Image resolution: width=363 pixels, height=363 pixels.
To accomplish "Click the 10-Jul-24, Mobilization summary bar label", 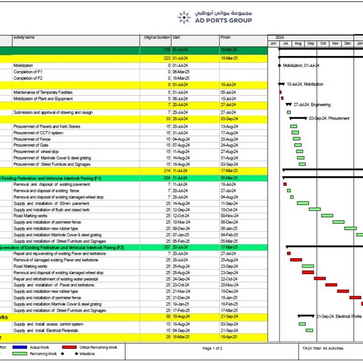I will coord(305,84).
